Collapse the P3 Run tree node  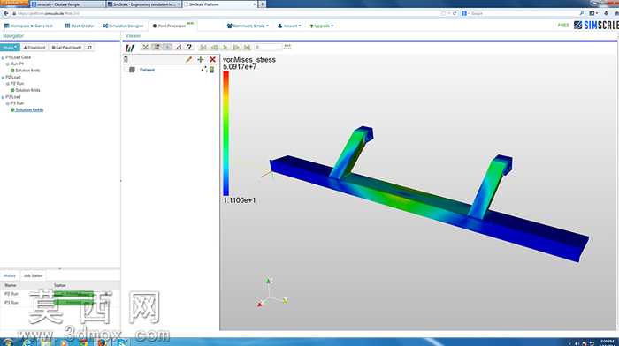7,103
